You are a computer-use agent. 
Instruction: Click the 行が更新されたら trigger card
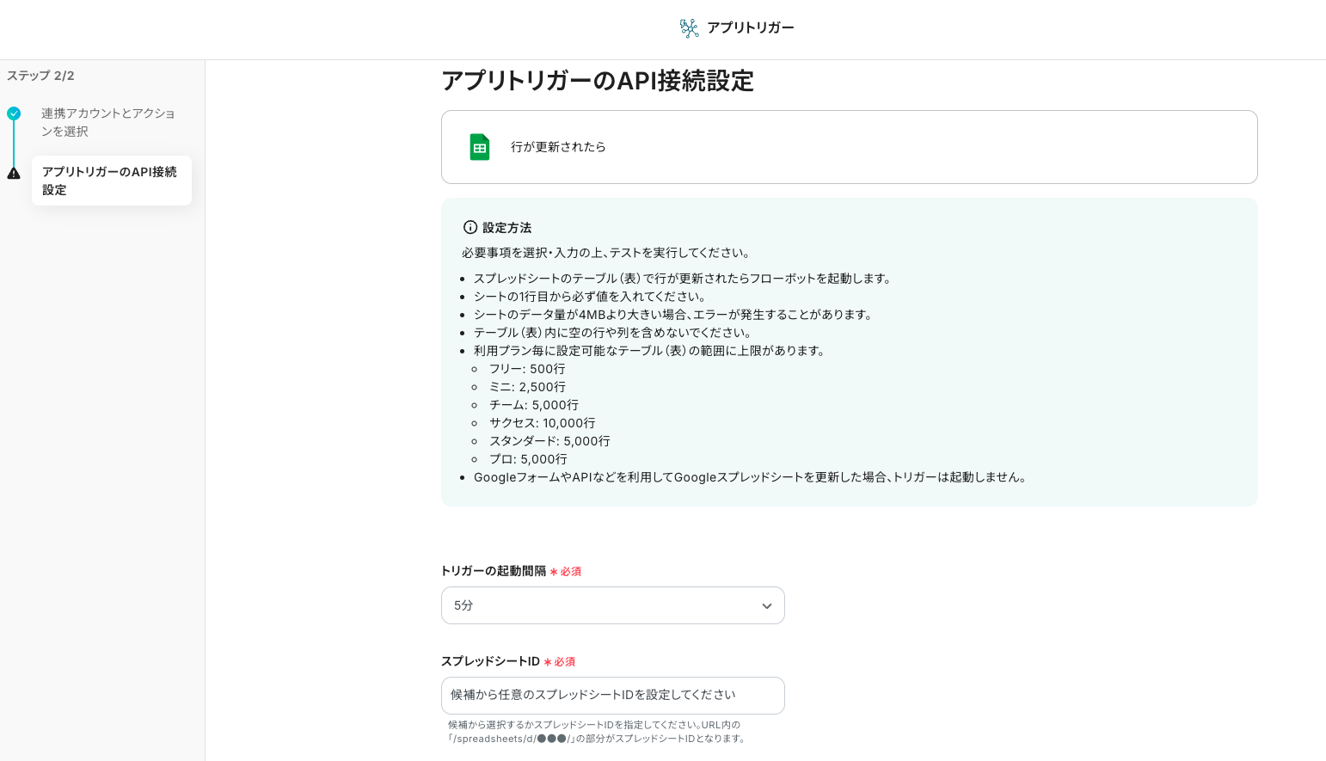pyautogui.click(x=849, y=147)
